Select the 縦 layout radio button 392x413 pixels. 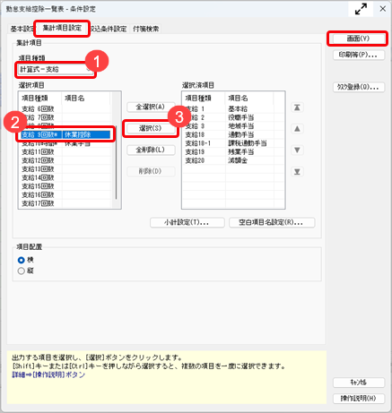[x=21, y=271]
